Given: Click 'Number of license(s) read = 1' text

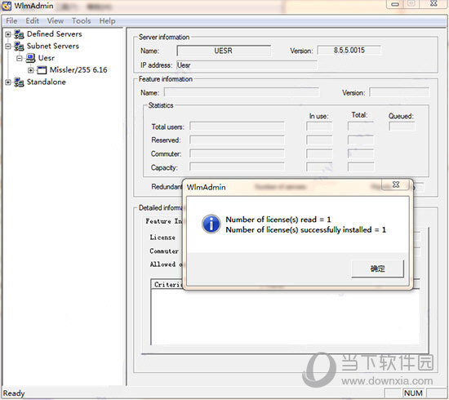Looking at the screenshot, I should click(278, 220).
